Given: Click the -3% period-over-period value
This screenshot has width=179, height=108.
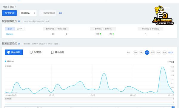Looking at the screenshot, I should point(110,34).
